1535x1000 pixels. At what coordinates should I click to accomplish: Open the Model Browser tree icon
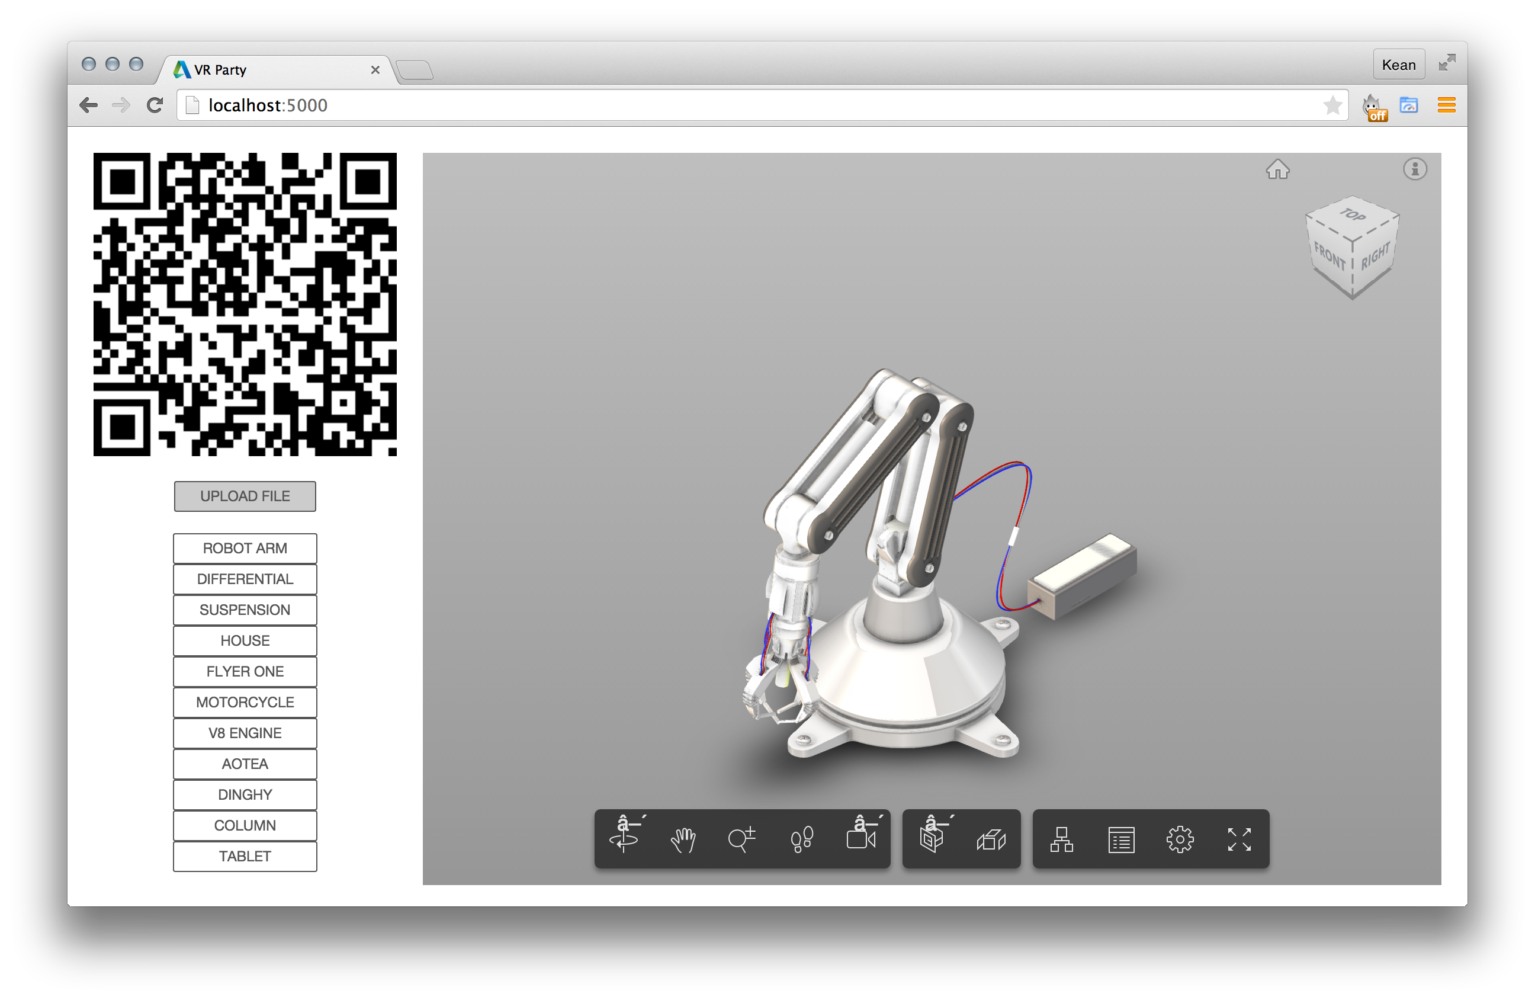(1062, 840)
